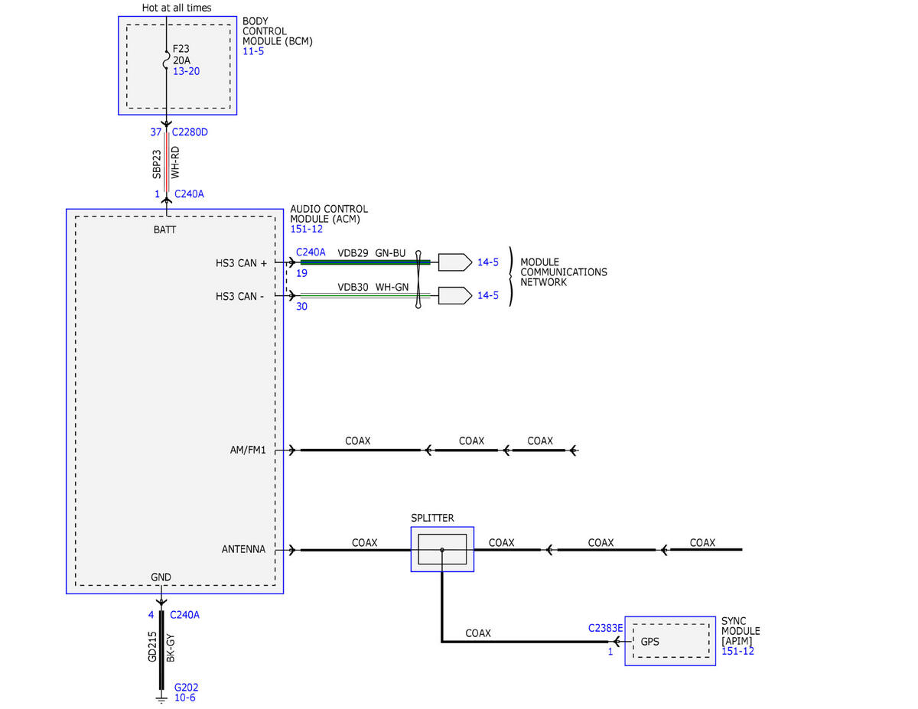The width and height of the screenshot is (918, 709).
Task: Click the G202 ground reference
Action: (186, 687)
